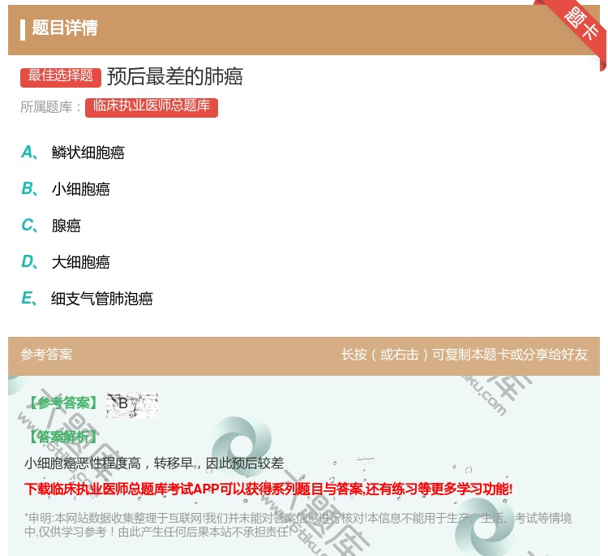Click the 最佳选择题 red tag
This screenshot has height=556, width=608.
61,76
